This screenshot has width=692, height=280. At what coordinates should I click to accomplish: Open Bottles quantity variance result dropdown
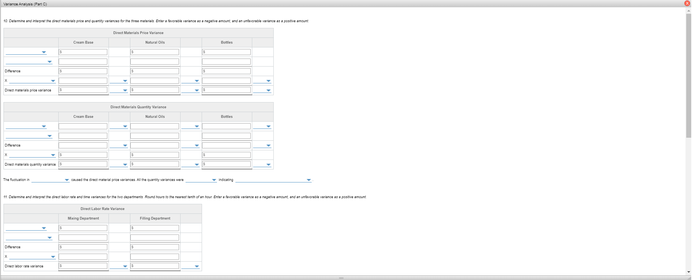pos(262,165)
